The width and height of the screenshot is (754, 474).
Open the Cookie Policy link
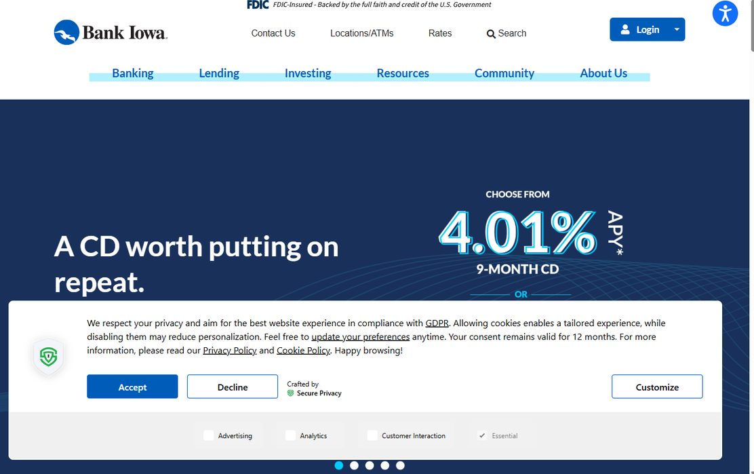point(303,351)
